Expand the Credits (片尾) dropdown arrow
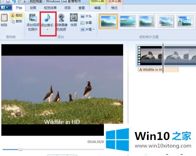The image size is (196, 156). [x=94, y=29]
